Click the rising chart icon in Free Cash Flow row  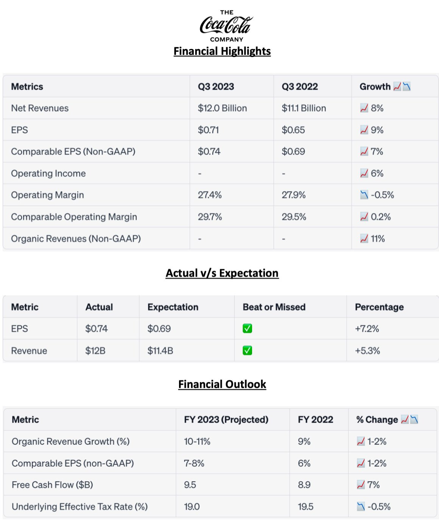pyautogui.click(x=361, y=485)
